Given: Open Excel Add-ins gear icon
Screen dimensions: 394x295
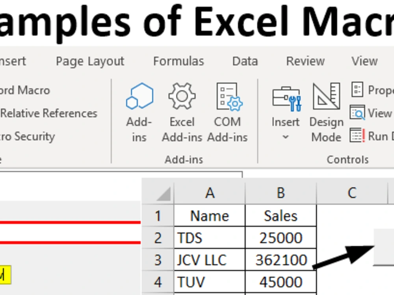Looking at the screenshot, I should (182, 96).
